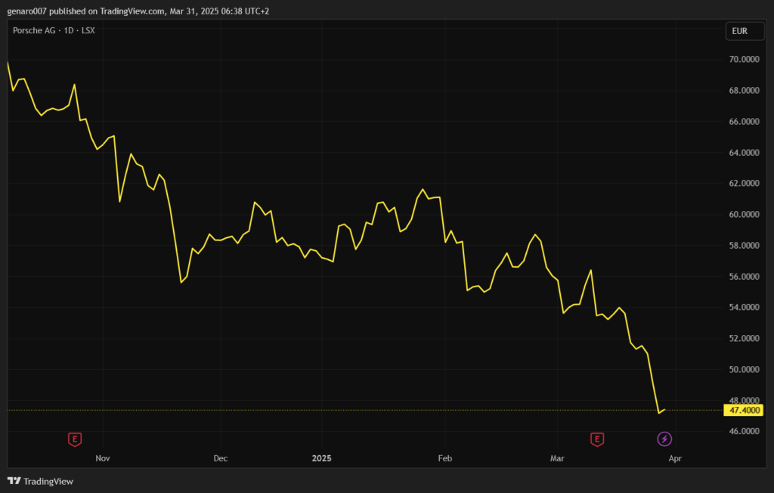Click the Porsche AG · 1D · LSX title

[54, 30]
